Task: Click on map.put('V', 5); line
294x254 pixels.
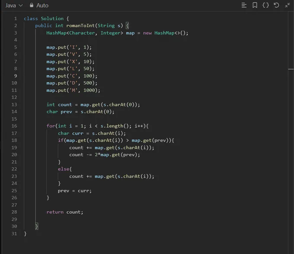Action: (69, 54)
